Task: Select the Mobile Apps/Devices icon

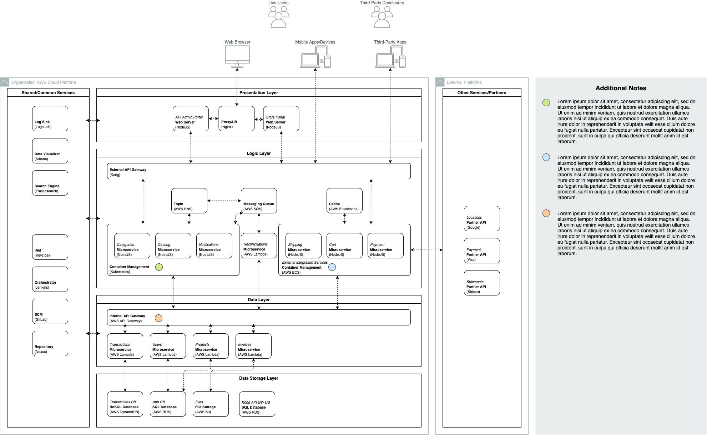Action: pos(315,57)
